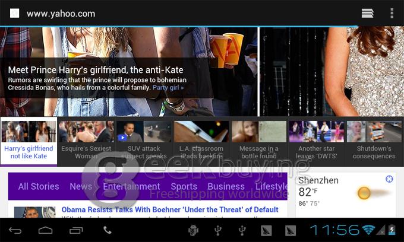The height and width of the screenshot is (242, 404).
Task: Open the Recent Apps button
Action: (76, 230)
